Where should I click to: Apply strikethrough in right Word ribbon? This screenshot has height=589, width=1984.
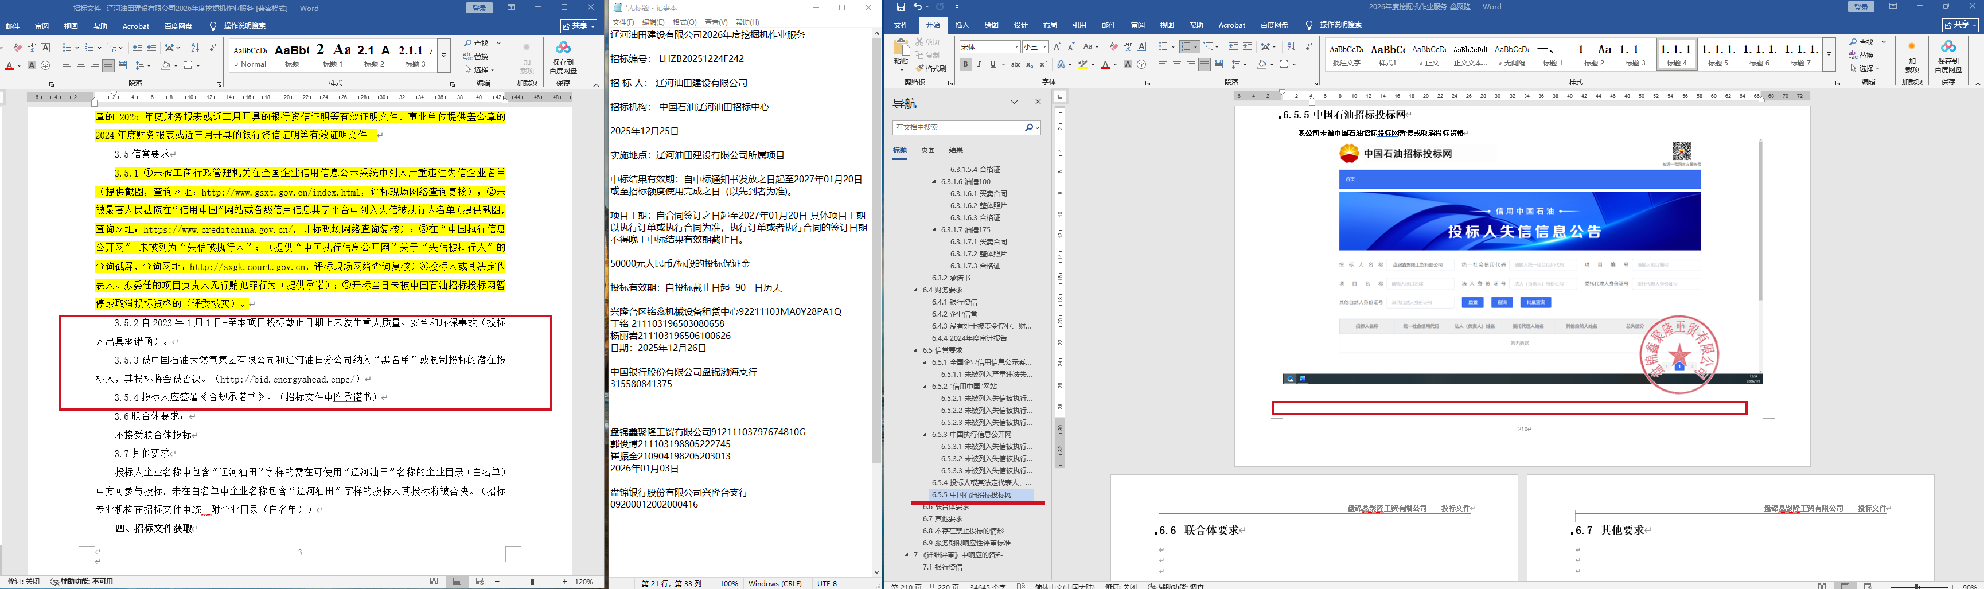click(1016, 65)
